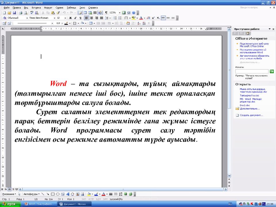Open the Сервис menu
276x207 pixels.
60,8
